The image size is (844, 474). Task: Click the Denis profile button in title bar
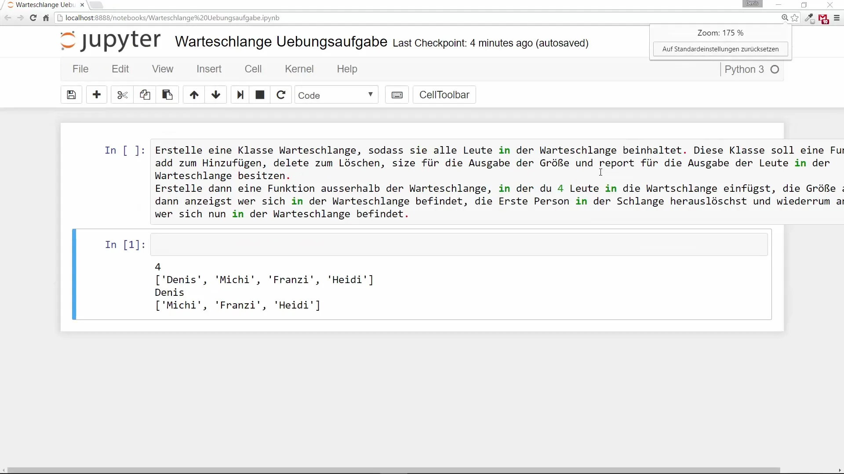click(x=752, y=4)
